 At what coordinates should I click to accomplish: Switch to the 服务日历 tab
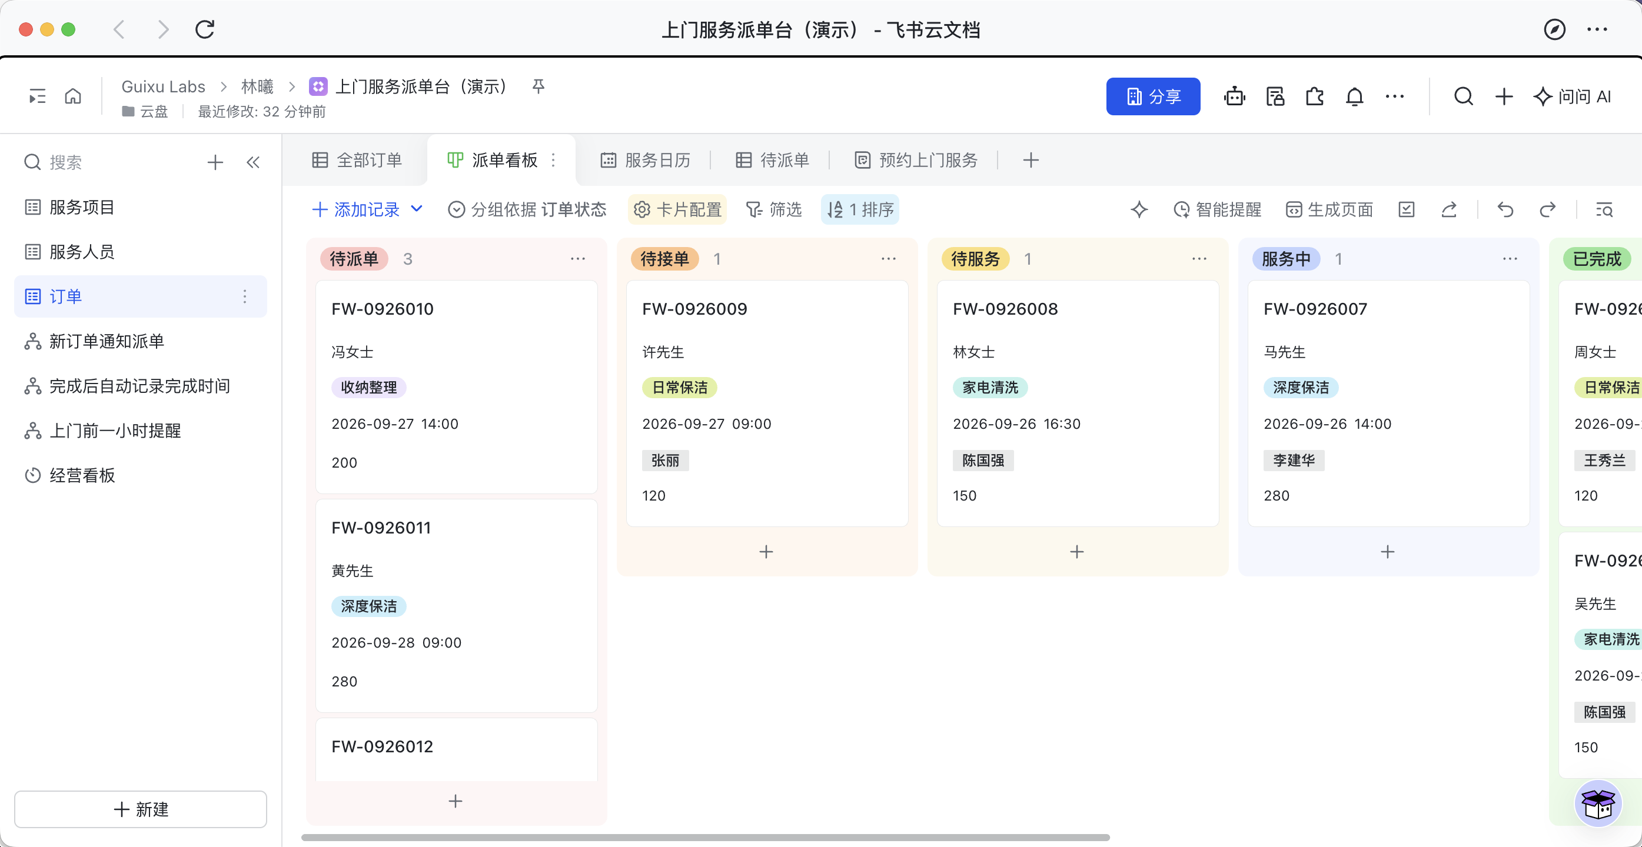pos(646,160)
